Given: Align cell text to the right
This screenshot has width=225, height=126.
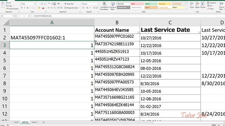Looking at the screenshot, I should (x=54, y=8).
